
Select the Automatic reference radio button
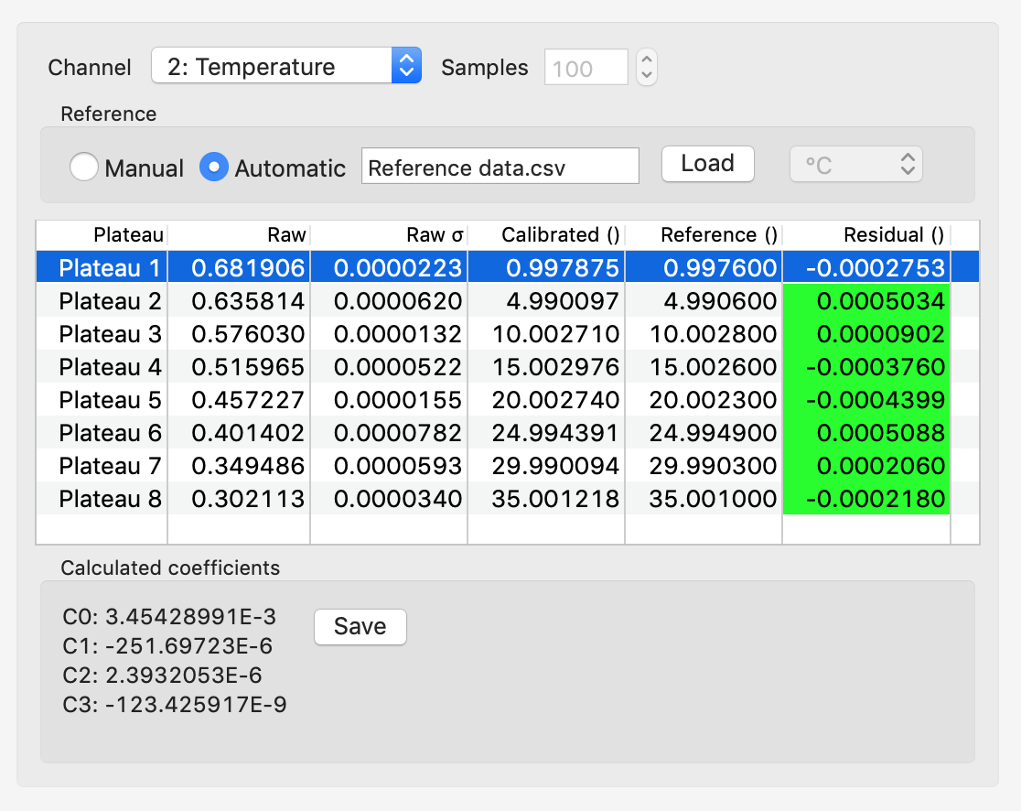(x=214, y=168)
